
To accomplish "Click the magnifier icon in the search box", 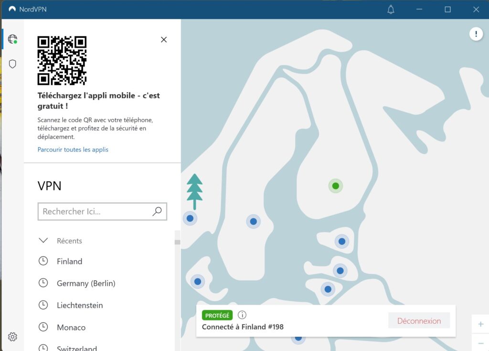I will click(x=157, y=211).
